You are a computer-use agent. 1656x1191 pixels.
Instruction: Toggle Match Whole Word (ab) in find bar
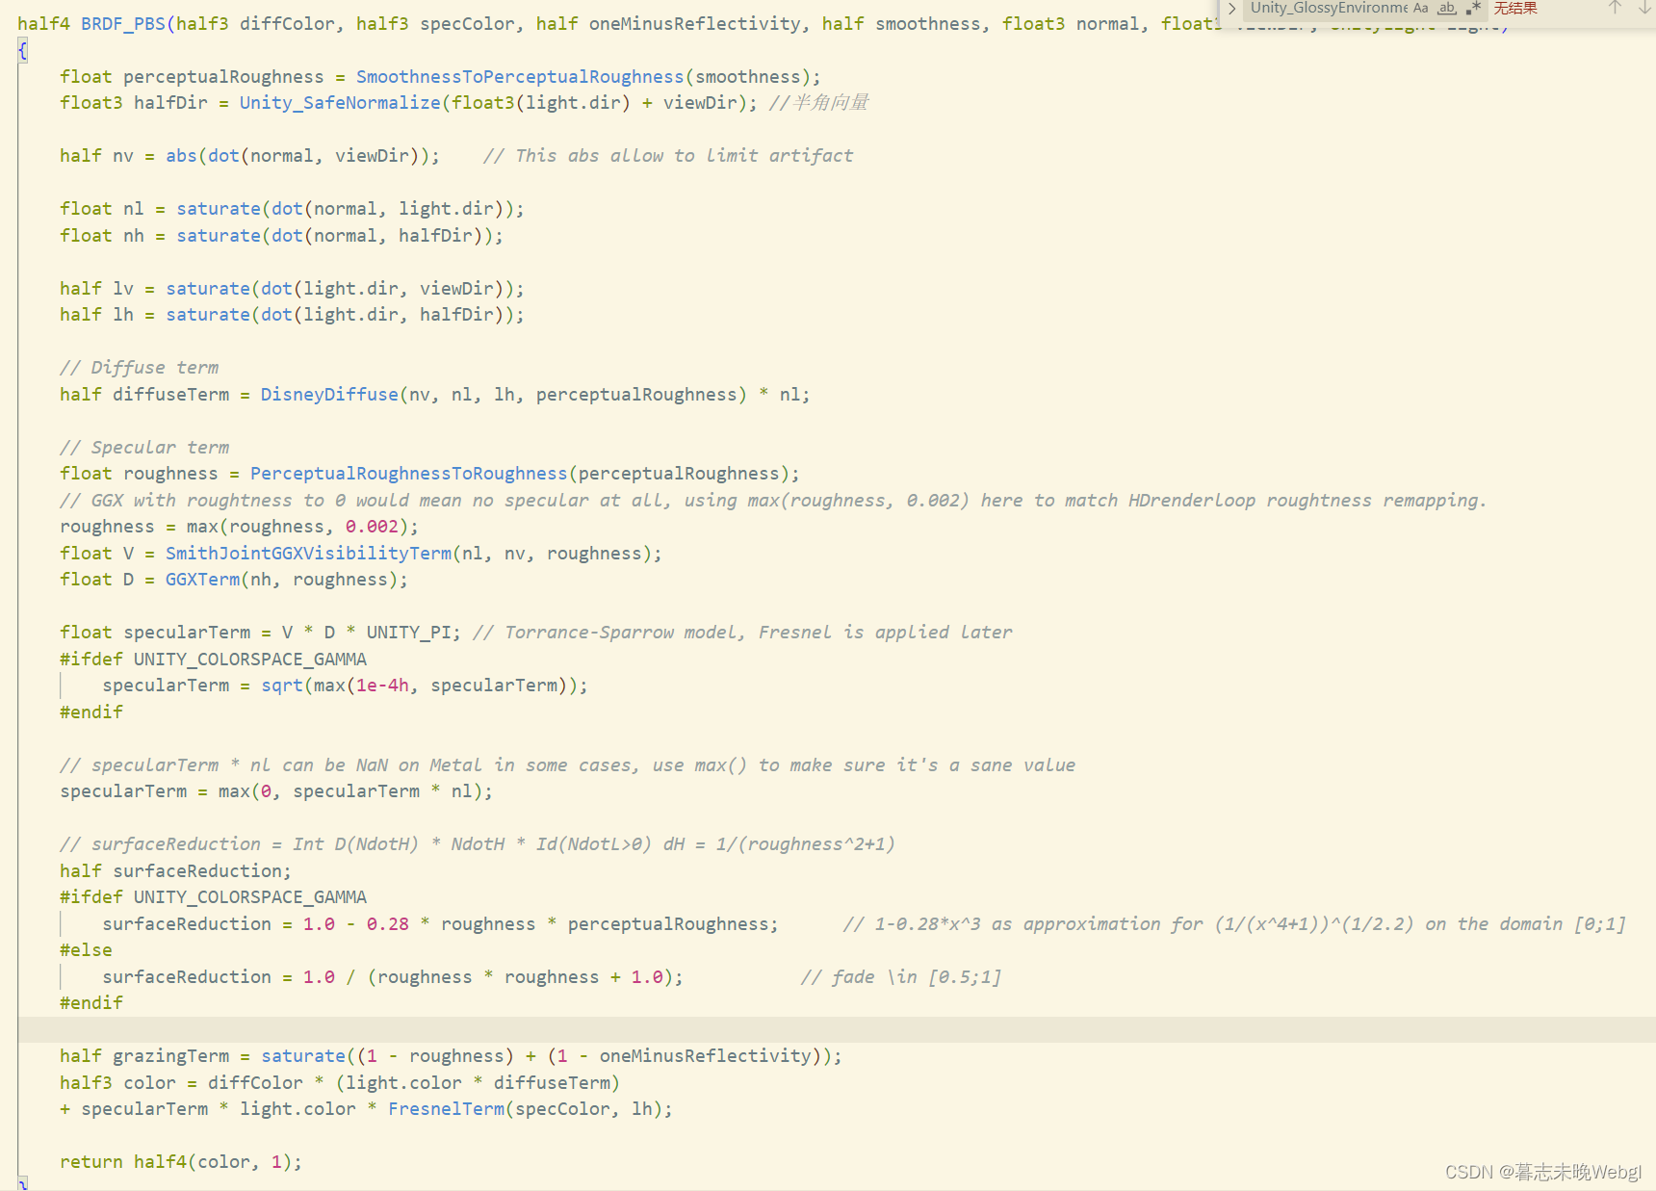1447,9
